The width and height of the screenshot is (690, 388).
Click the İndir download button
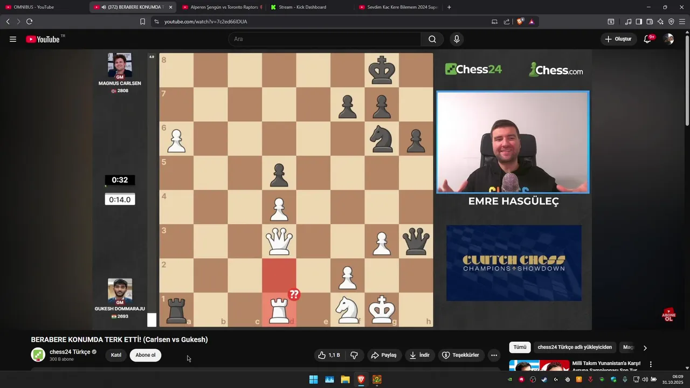pyautogui.click(x=420, y=355)
